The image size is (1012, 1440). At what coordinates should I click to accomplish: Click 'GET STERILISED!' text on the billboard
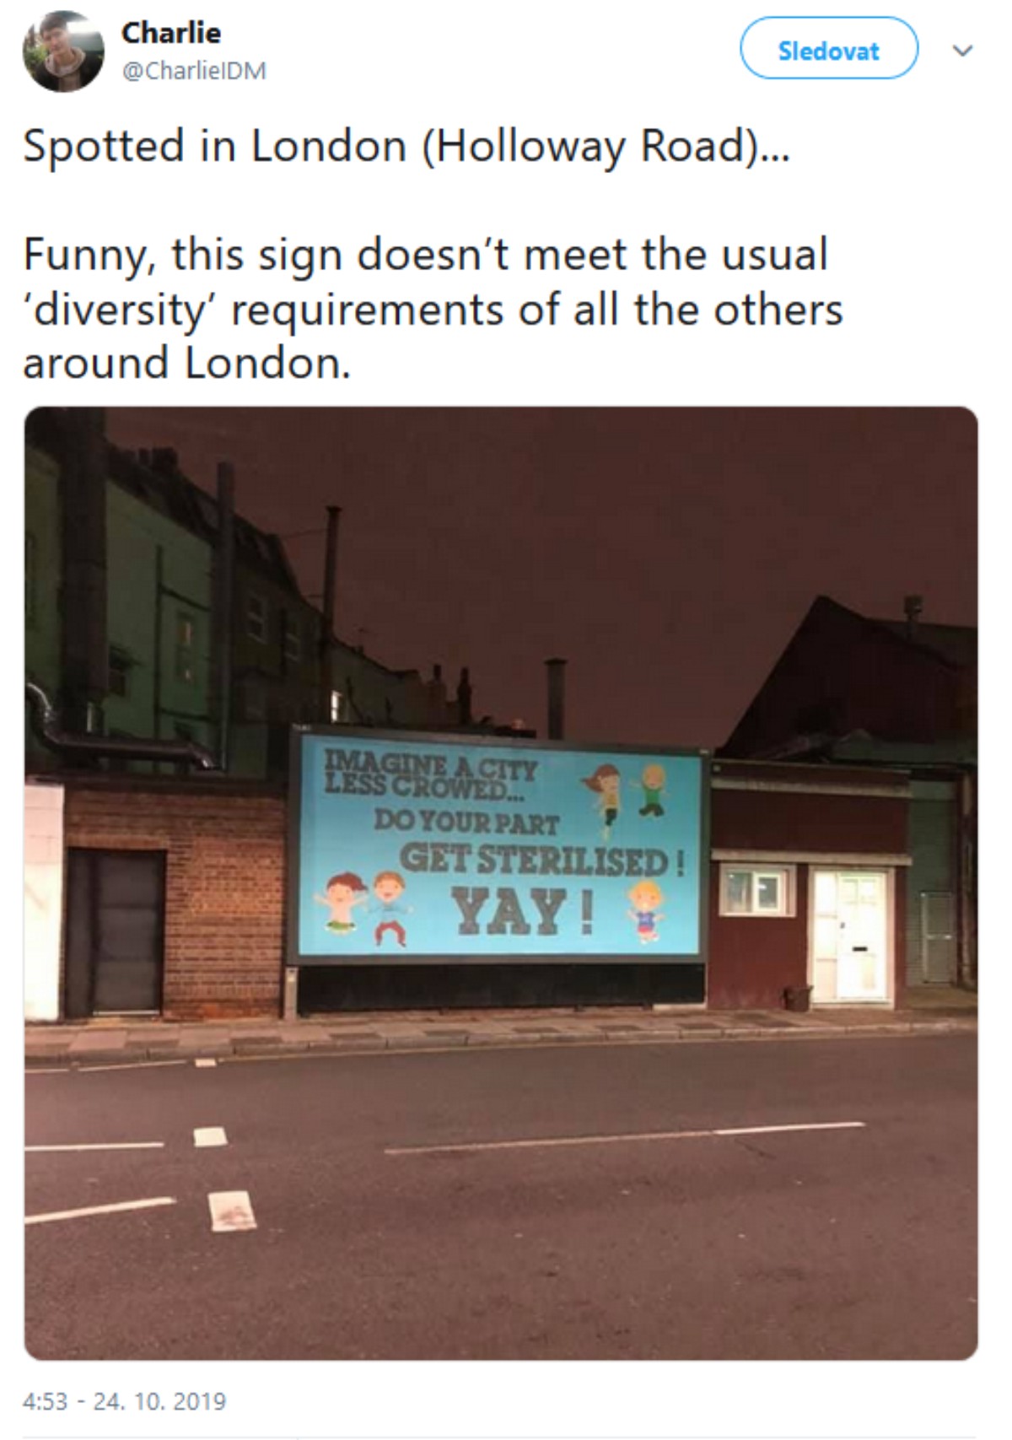[x=542, y=860]
